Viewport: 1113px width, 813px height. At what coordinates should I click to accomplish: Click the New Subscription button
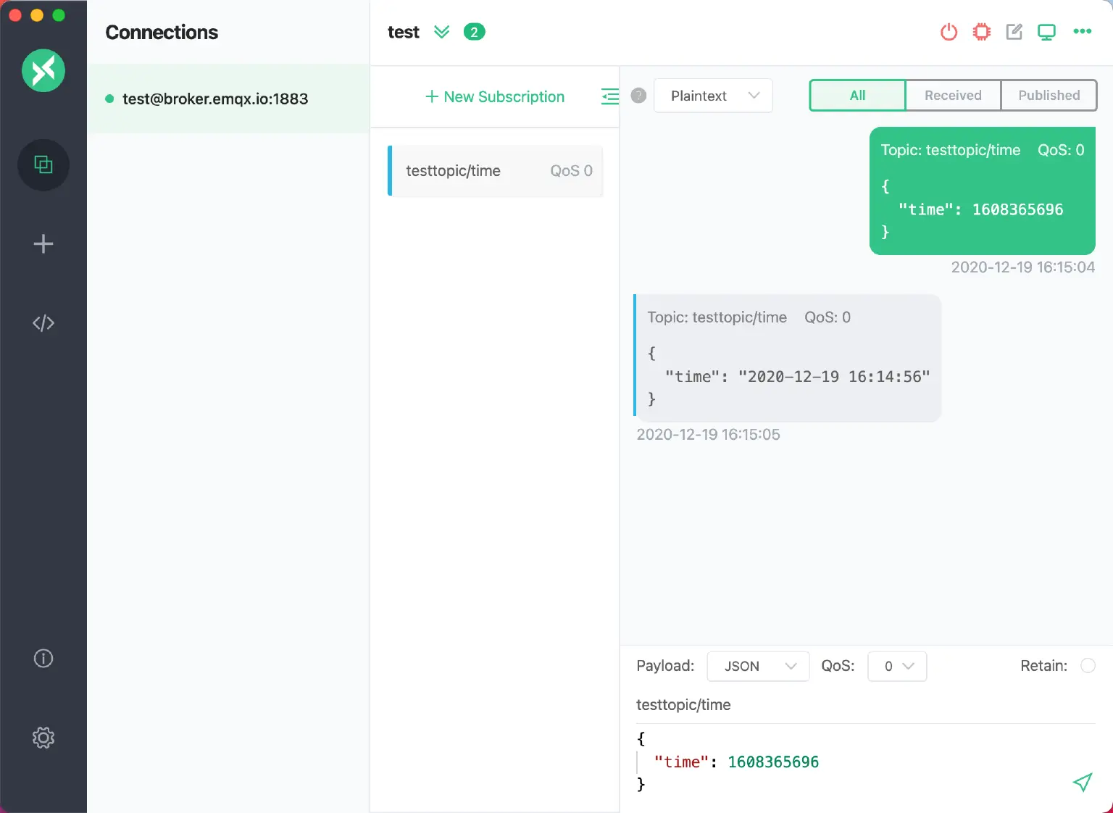[494, 97]
